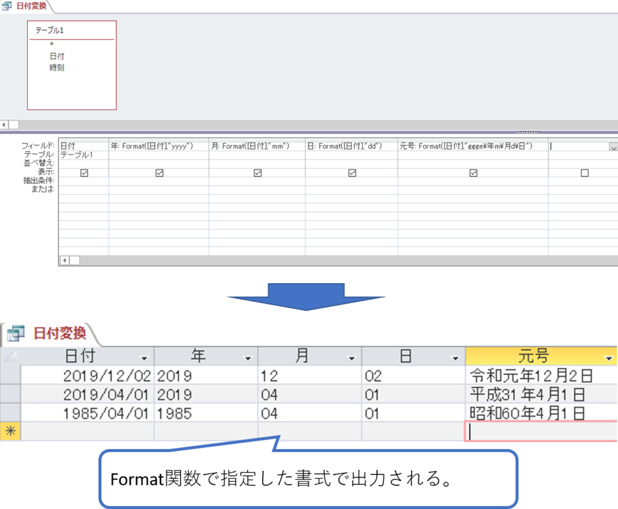Open the 日付 column header dropdown
The width and height of the screenshot is (618, 509).
(144, 359)
